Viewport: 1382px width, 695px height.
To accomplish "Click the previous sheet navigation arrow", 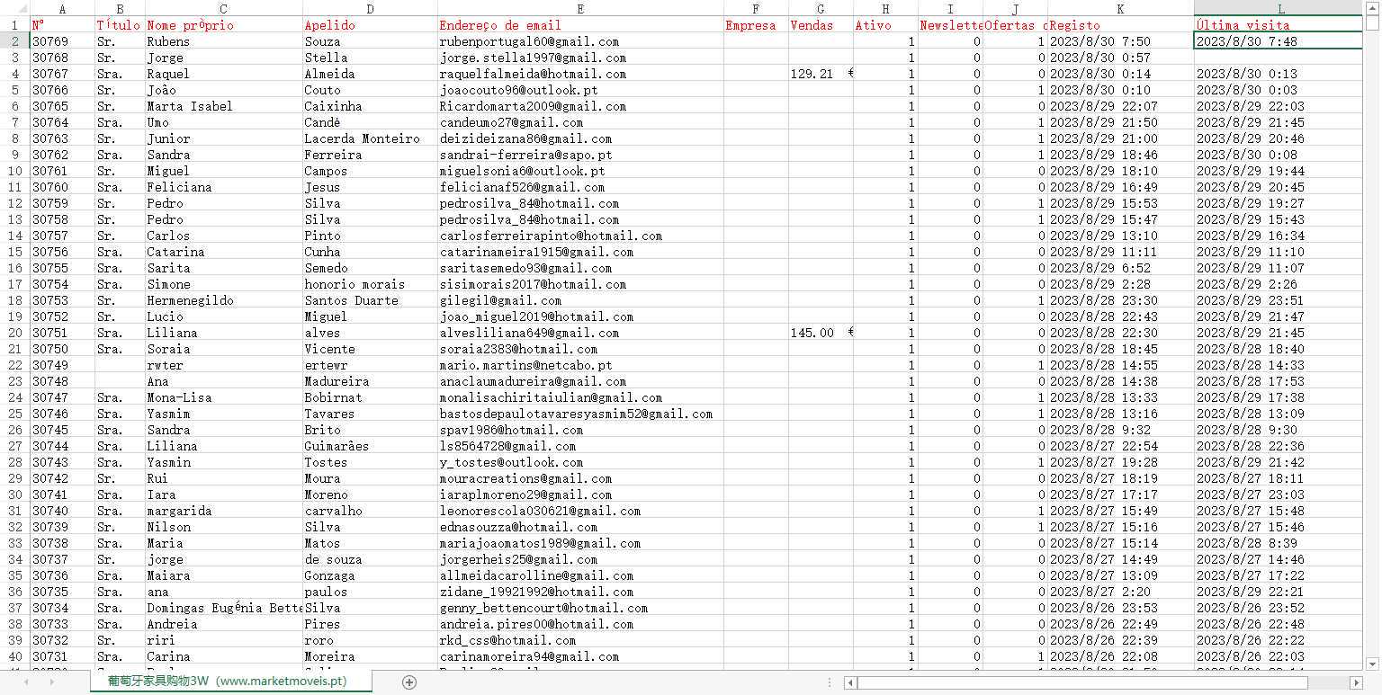I will coord(25,682).
